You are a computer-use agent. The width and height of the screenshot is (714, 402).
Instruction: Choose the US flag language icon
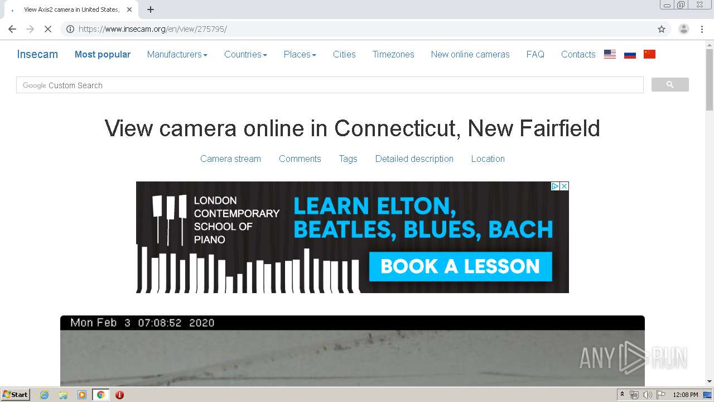610,54
